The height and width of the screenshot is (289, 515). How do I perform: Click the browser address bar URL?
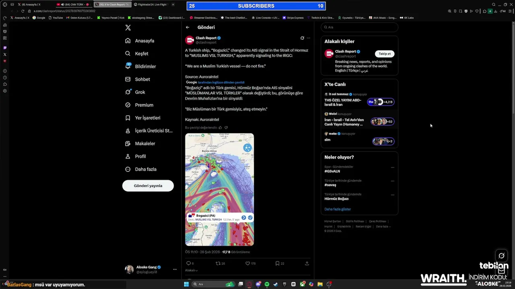click(64, 11)
